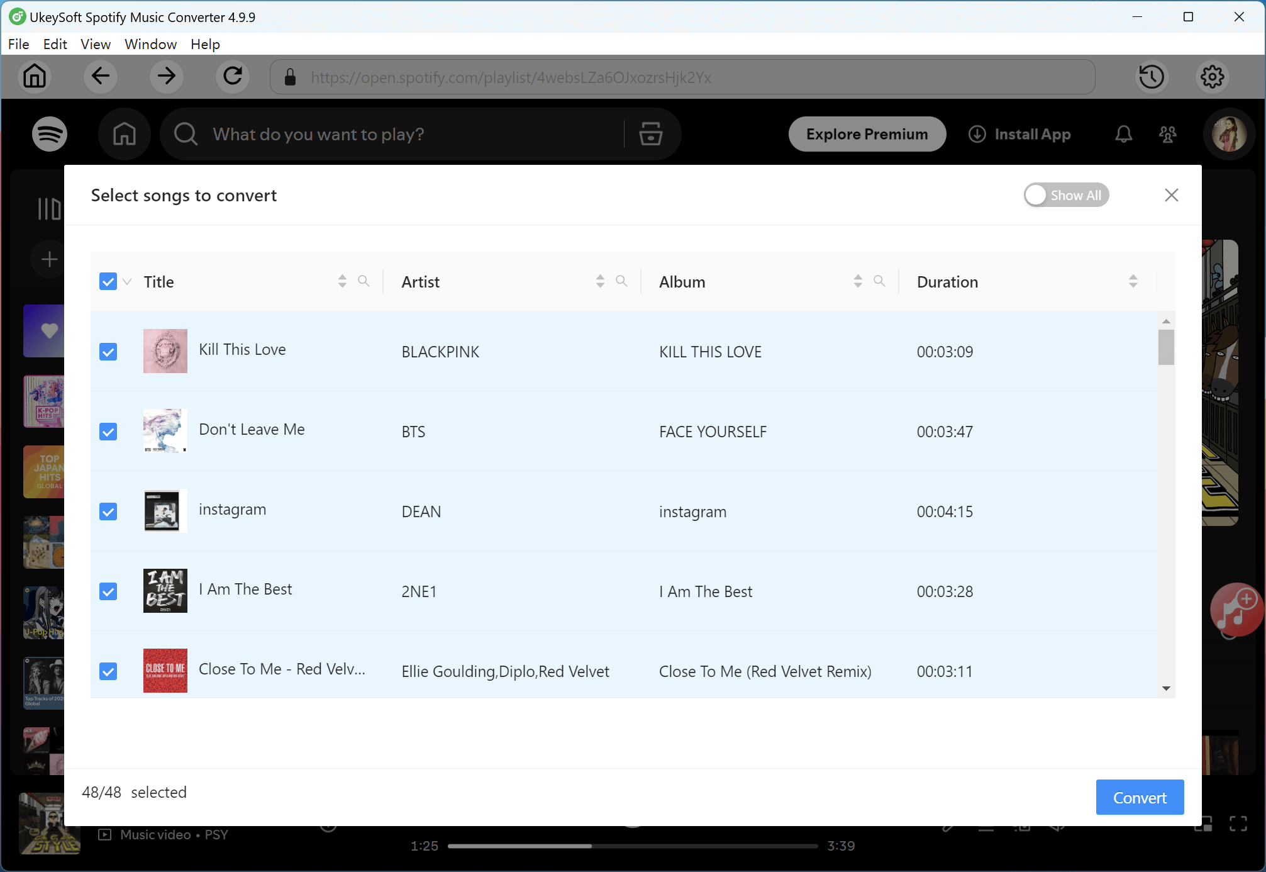The width and height of the screenshot is (1266, 872).
Task: Open conversion history via clock icon
Action: (x=1152, y=77)
